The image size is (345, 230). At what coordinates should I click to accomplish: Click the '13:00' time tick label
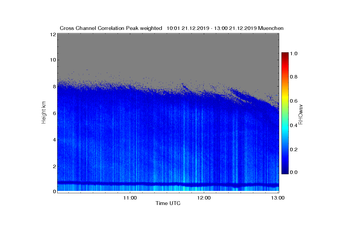click(x=278, y=198)
